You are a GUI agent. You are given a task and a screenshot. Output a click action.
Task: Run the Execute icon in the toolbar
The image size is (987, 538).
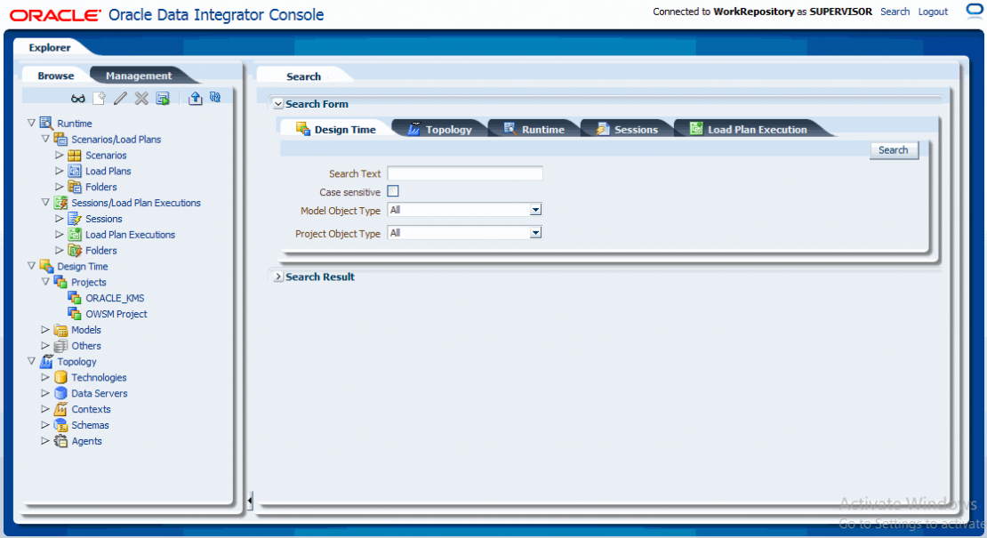163,96
